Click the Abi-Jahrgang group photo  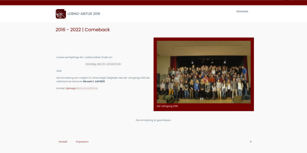point(204,72)
